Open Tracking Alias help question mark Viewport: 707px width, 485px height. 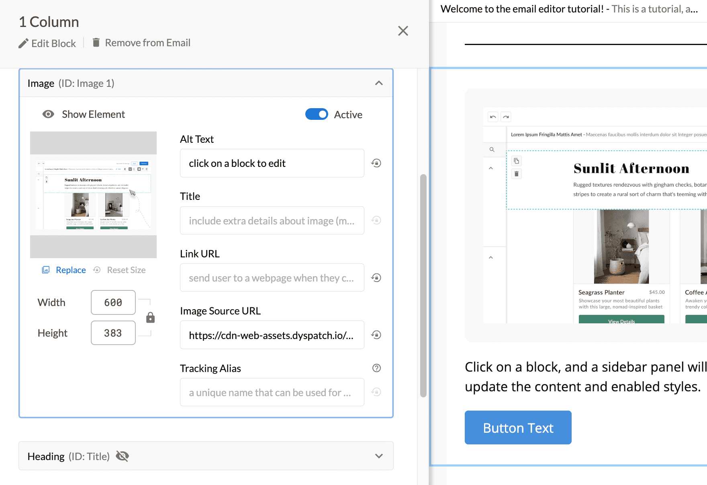click(x=376, y=368)
